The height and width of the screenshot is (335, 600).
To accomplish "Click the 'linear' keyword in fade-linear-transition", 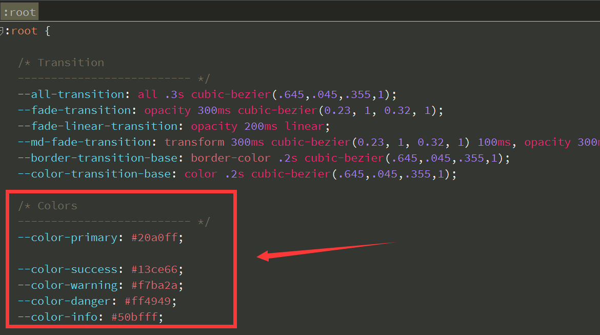I will [x=305, y=126].
